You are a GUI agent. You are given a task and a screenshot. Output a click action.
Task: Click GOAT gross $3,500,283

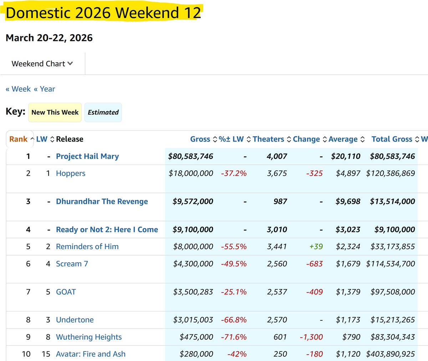click(x=193, y=292)
